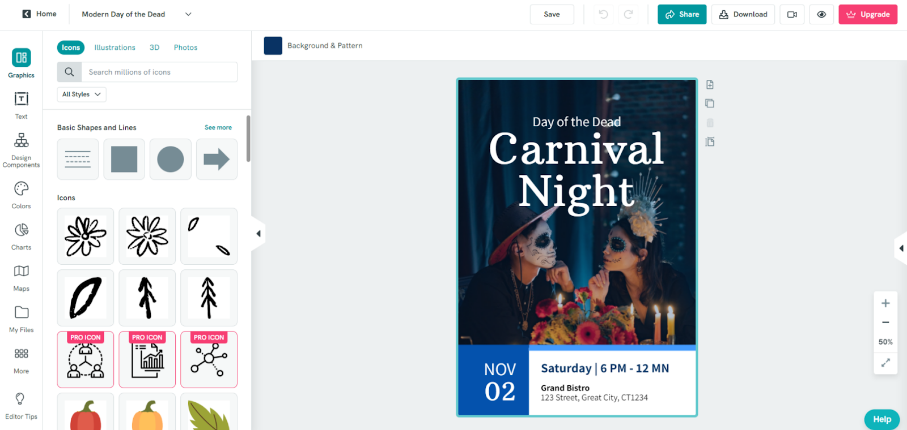
Task: Click the redo arrow
Action: point(628,14)
